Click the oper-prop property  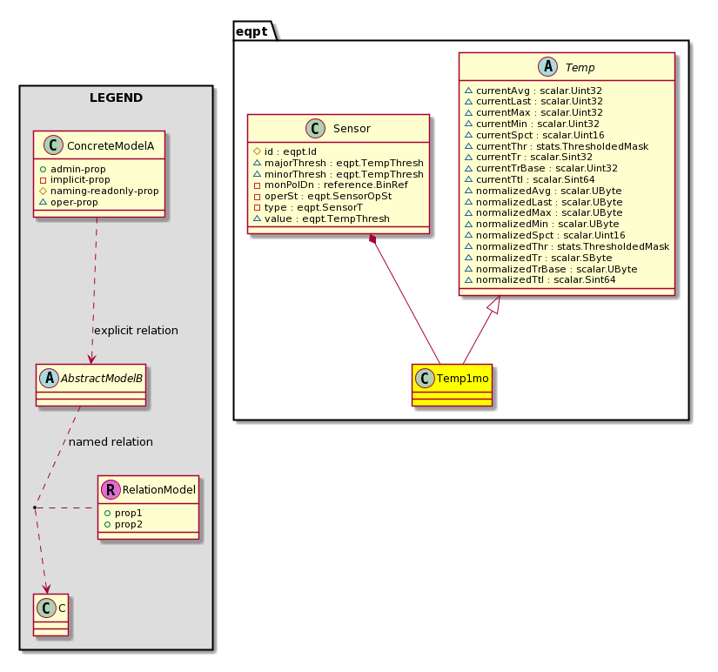[x=74, y=202]
